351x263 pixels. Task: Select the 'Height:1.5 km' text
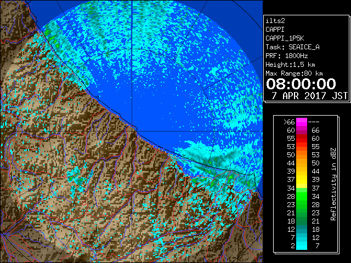290,65
